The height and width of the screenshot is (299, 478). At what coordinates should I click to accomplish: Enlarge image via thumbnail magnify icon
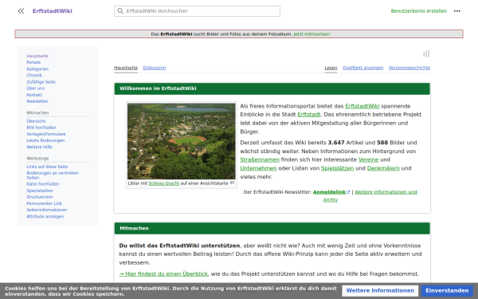coord(233,183)
